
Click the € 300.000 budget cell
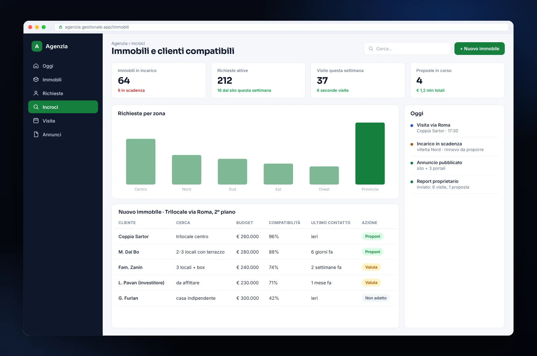(247, 298)
